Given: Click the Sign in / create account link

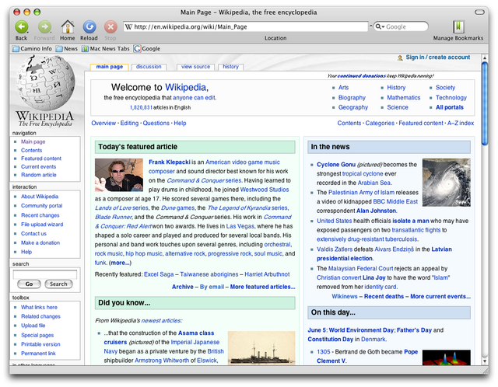Looking at the screenshot, I should coord(437,58).
